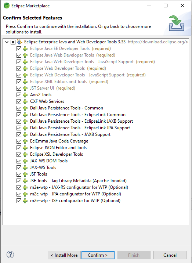Uncheck the Axis2 Tools checkbox
The image size is (192, 263).
click(x=19, y=95)
